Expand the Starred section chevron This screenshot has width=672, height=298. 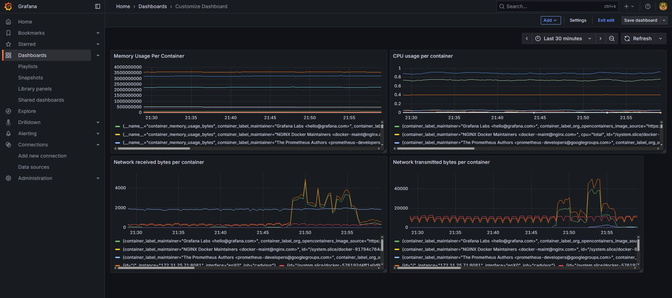98,44
